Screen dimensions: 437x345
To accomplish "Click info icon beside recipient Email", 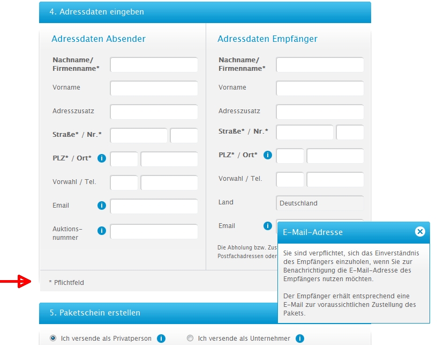I will click(268, 226).
